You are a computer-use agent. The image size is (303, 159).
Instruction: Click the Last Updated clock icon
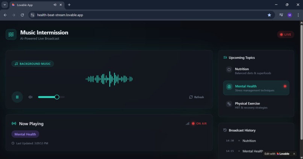[x=13, y=143]
